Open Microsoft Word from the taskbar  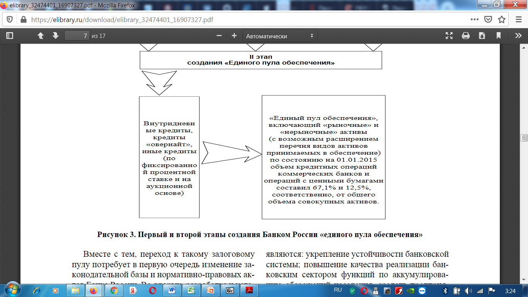click(x=171, y=290)
